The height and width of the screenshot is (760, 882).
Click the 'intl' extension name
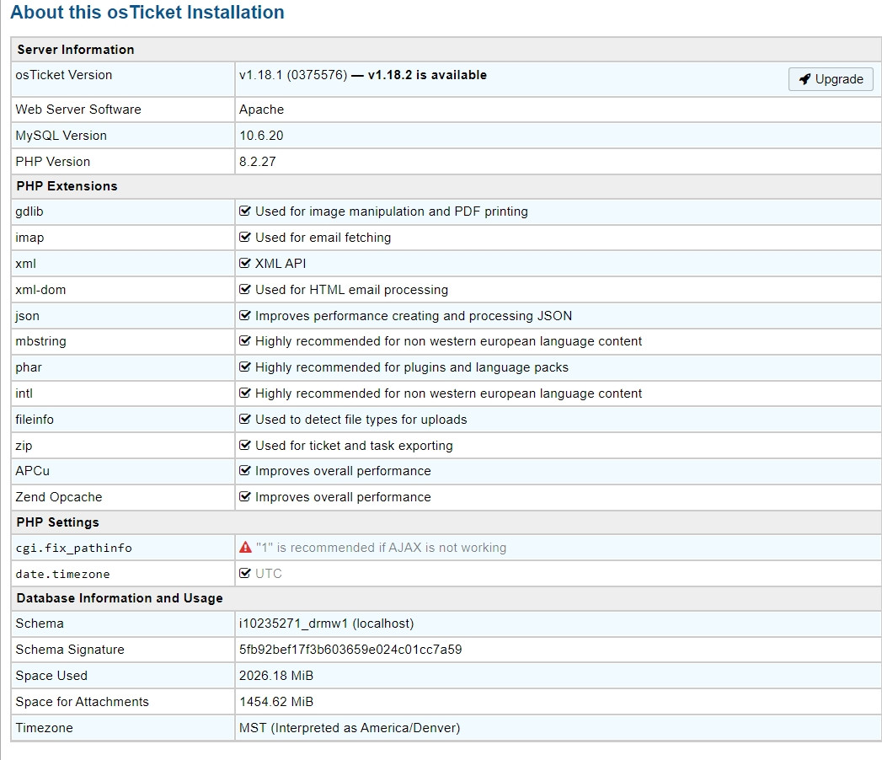pos(24,393)
